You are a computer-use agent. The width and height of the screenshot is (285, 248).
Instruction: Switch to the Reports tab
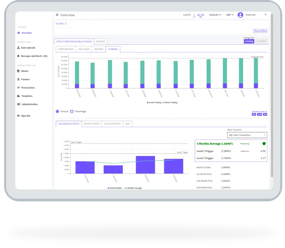pyautogui.click(x=100, y=42)
